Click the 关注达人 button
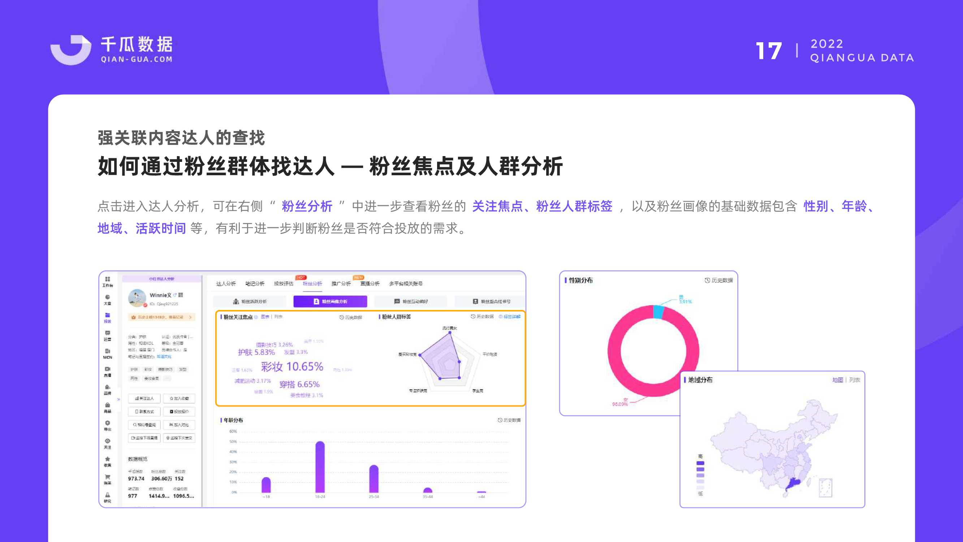Viewport: 963px width, 542px height. pyautogui.click(x=145, y=398)
